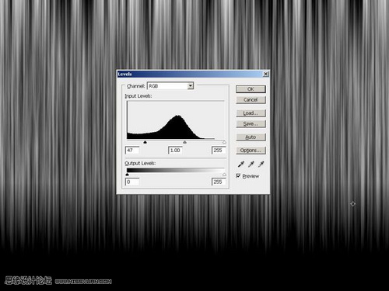
Task: Apply Auto levels
Action: [x=251, y=137]
